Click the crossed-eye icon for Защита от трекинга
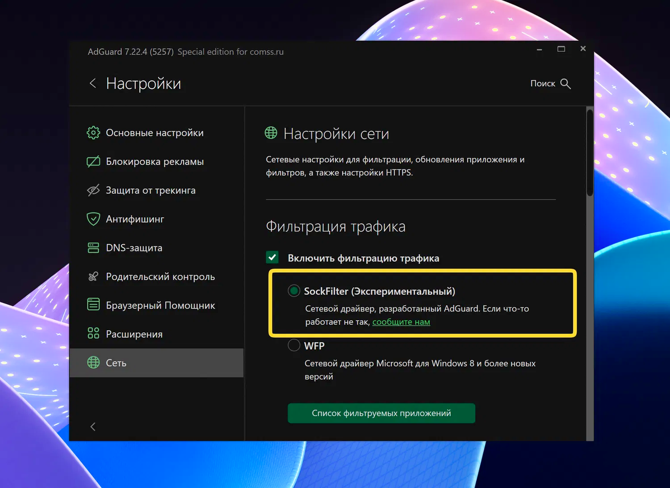The width and height of the screenshot is (670, 488). [93, 191]
